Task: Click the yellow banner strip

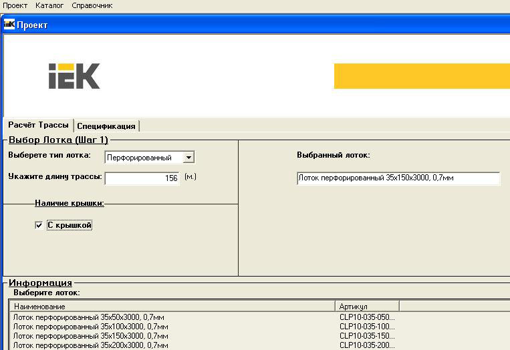Action: pyautogui.click(x=421, y=76)
